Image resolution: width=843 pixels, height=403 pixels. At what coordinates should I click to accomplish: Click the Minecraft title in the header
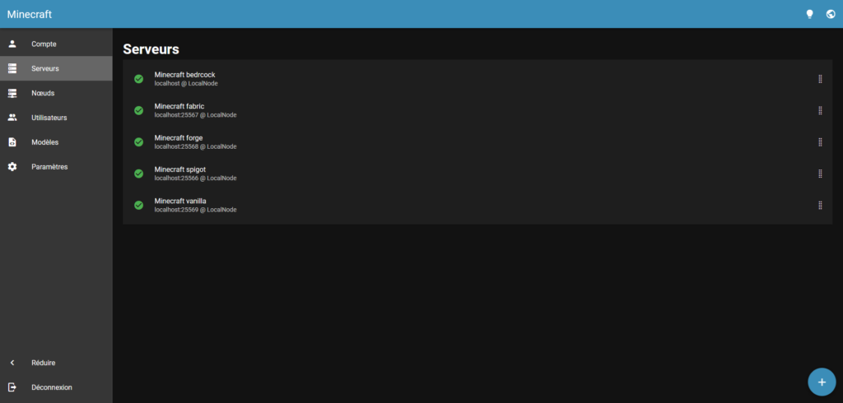click(30, 14)
